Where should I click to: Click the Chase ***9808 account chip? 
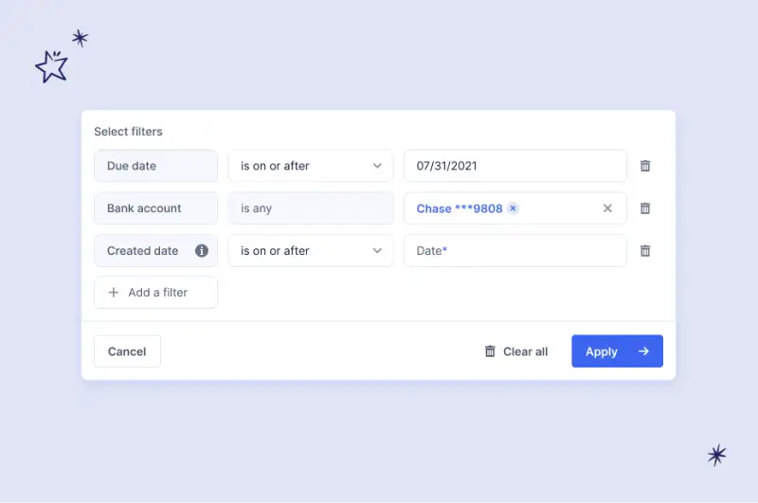click(x=460, y=208)
